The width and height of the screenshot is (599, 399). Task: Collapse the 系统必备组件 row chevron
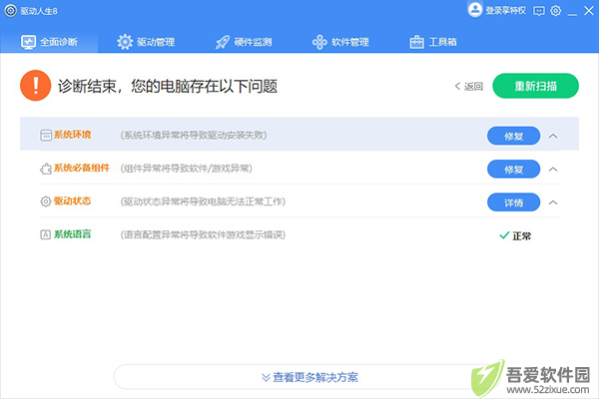pos(553,170)
